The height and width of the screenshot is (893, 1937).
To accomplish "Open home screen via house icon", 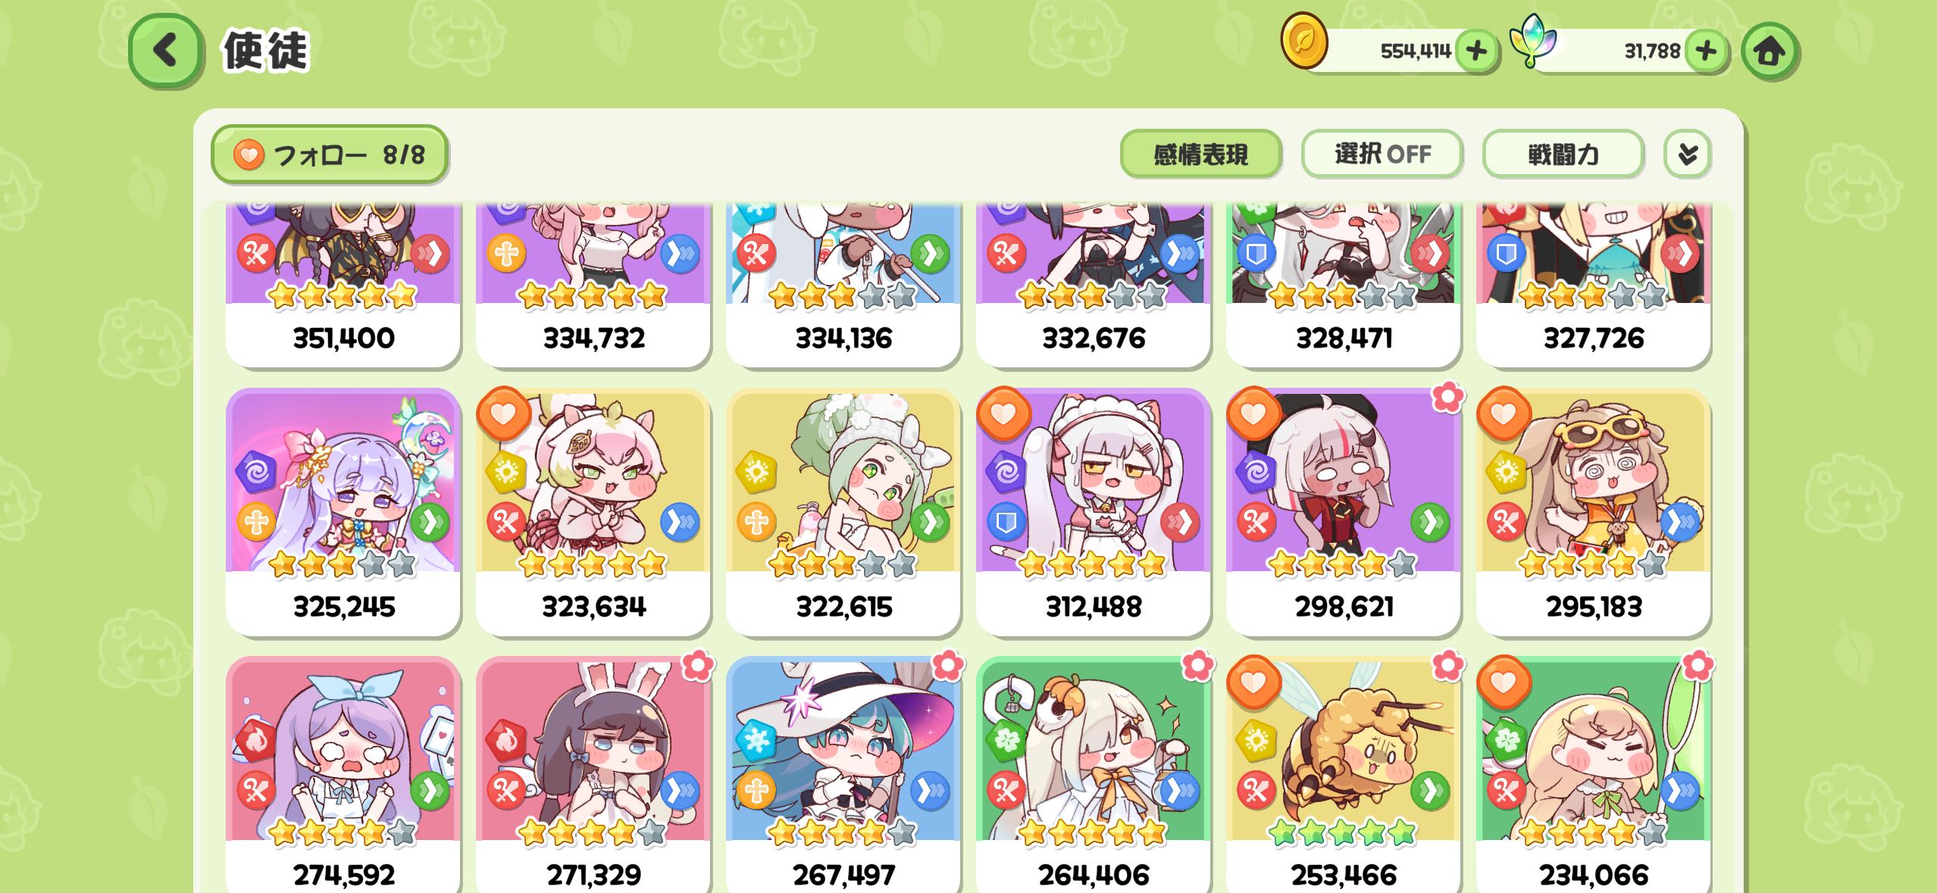I will pos(1770,51).
